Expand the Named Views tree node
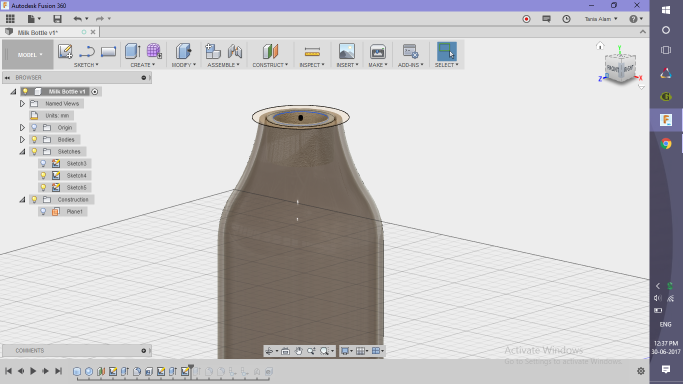Image resolution: width=683 pixels, height=384 pixels. 22,103
